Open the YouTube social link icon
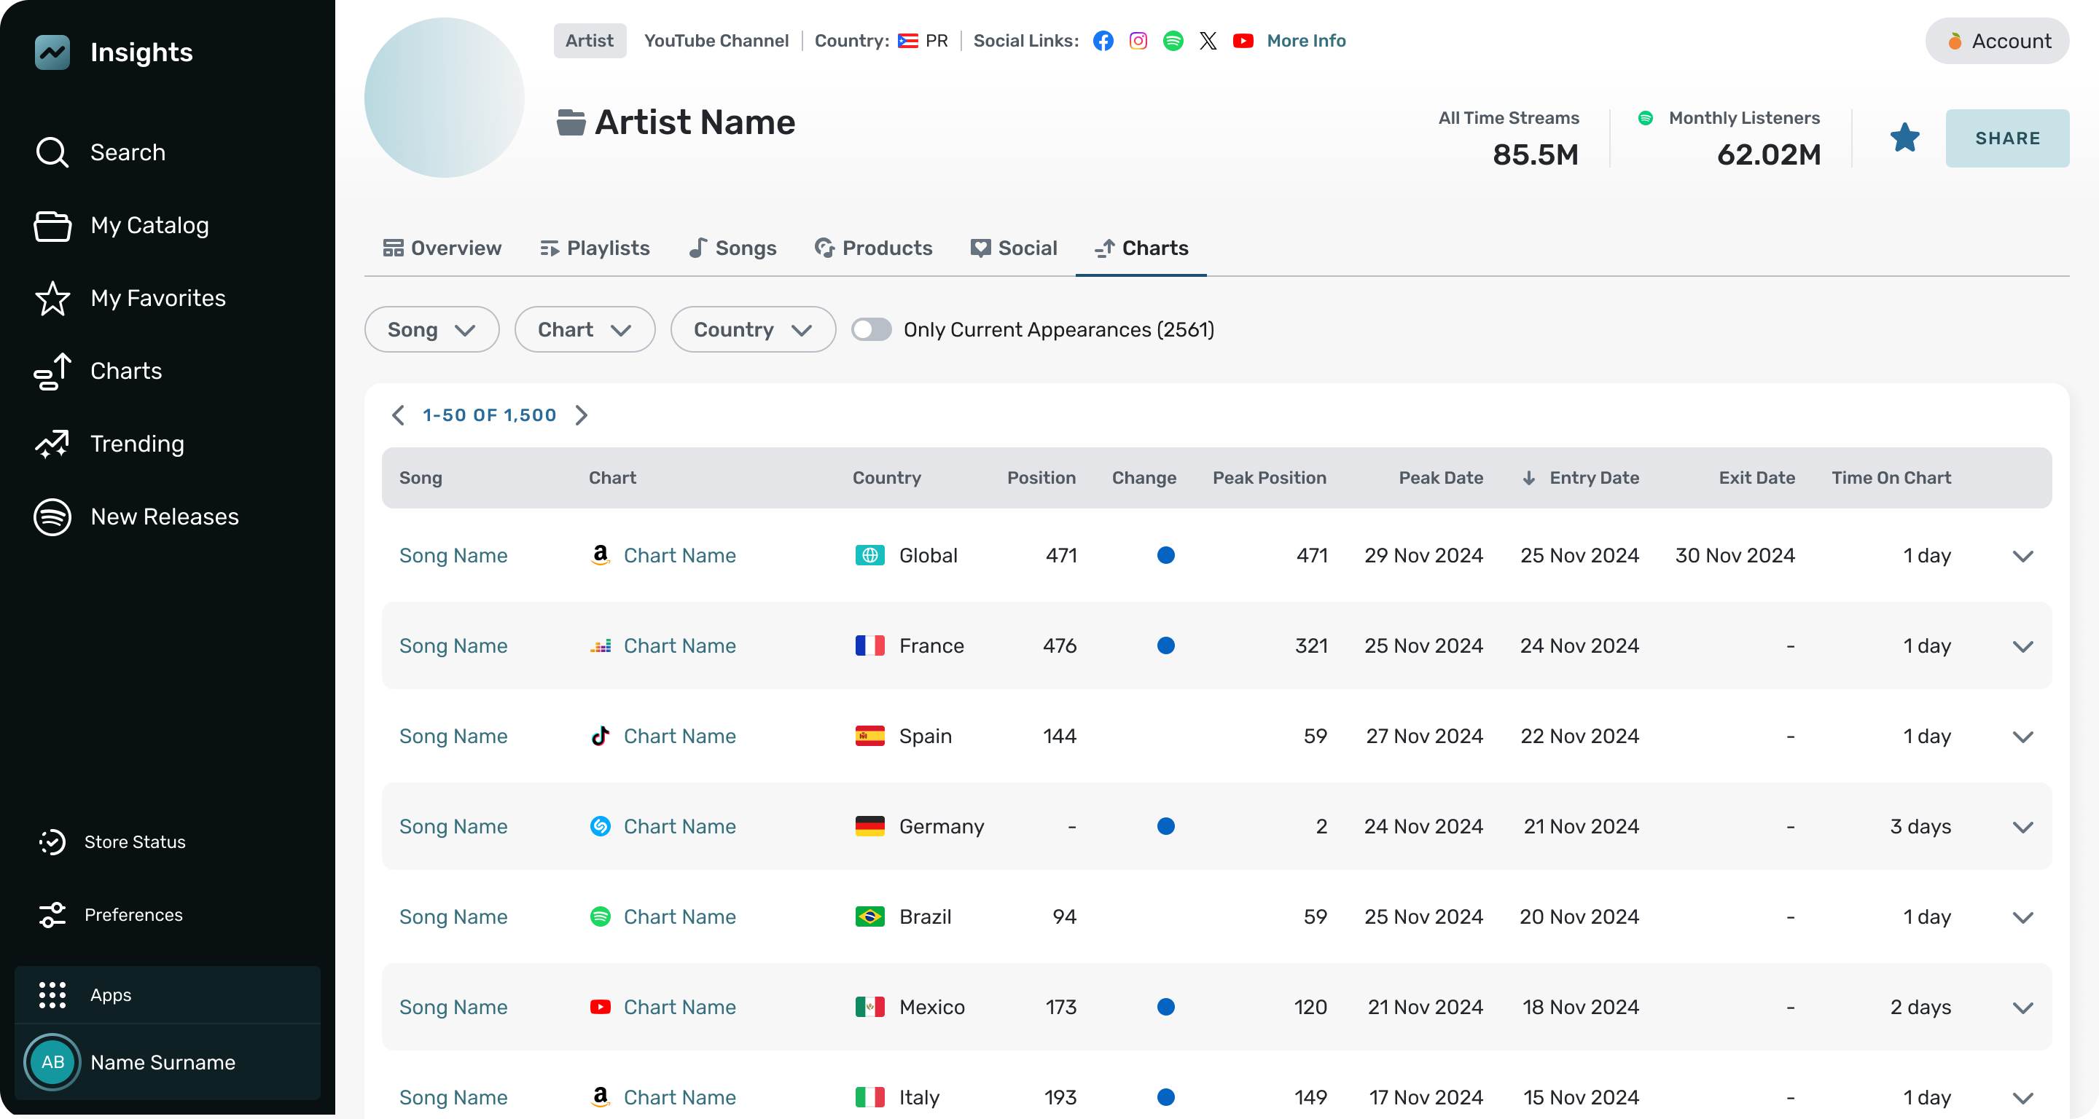Image resolution: width=2099 pixels, height=1119 pixels. (x=1243, y=41)
